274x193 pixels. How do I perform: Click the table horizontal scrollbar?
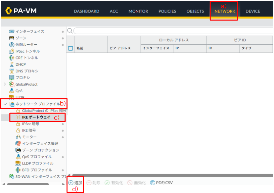pos(173,175)
